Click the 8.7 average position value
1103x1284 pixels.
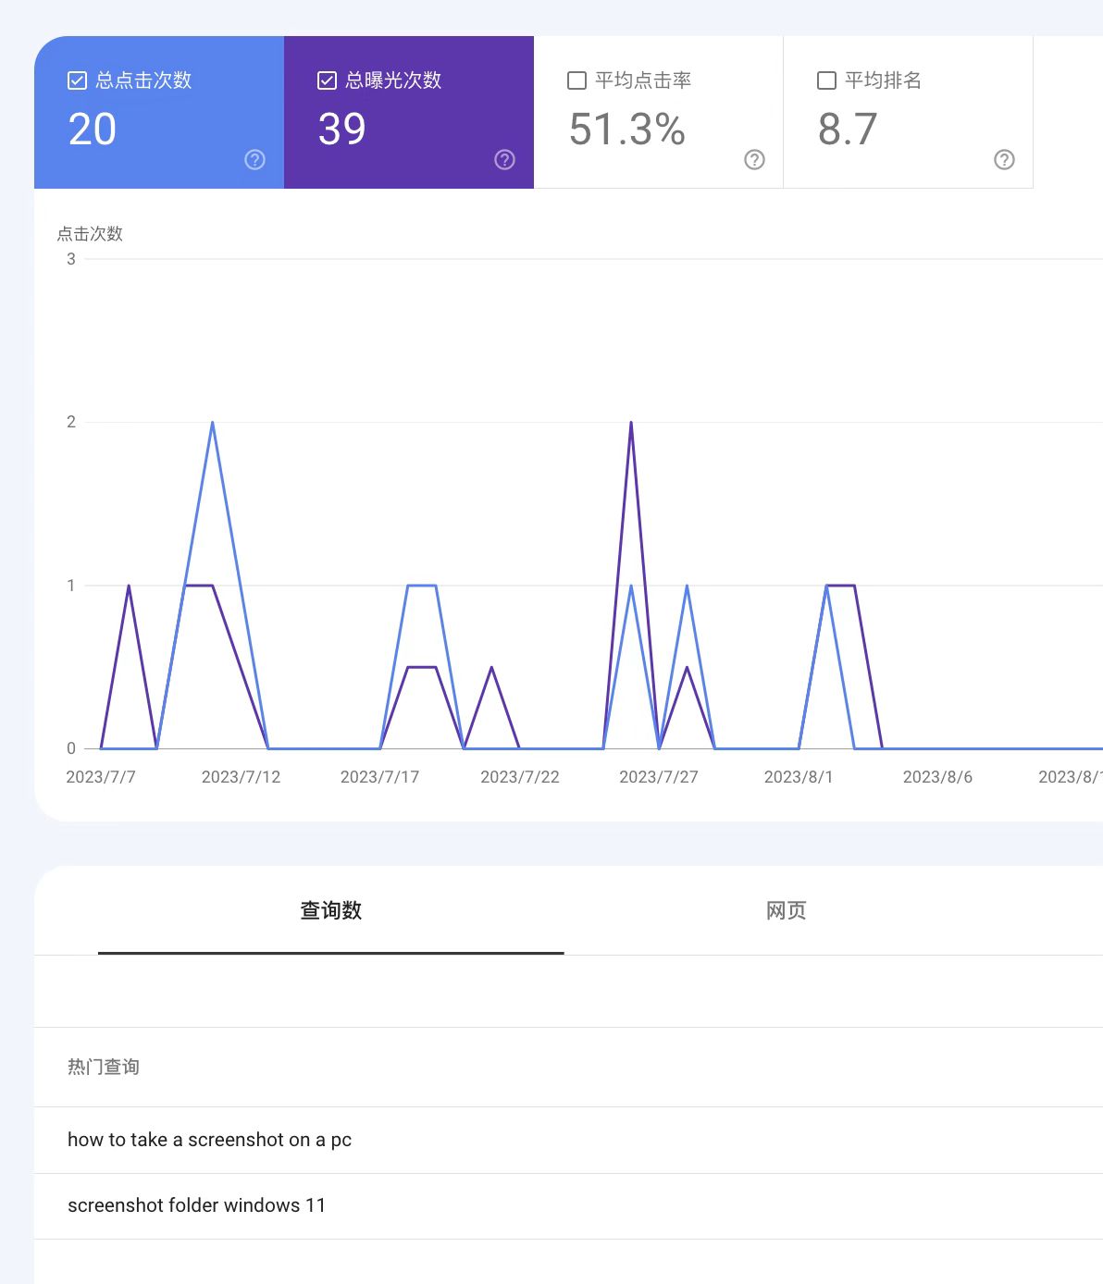848,130
